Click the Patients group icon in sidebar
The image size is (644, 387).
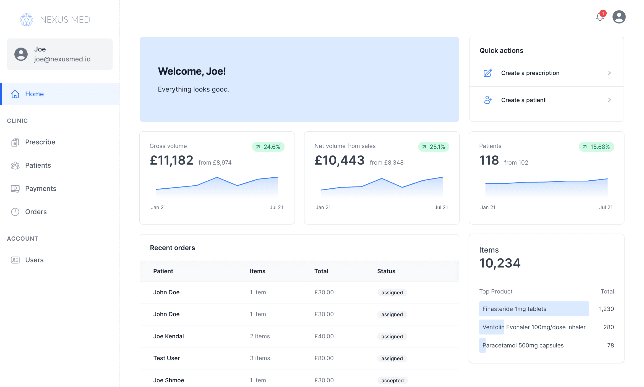coord(15,165)
